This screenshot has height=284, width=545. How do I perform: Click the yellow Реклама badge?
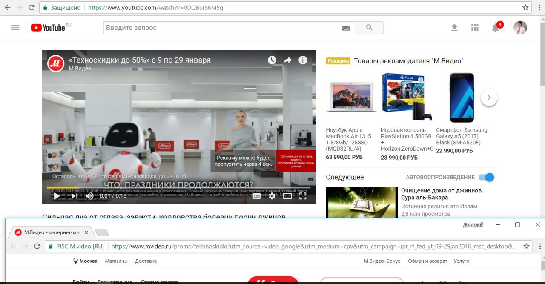click(x=338, y=61)
